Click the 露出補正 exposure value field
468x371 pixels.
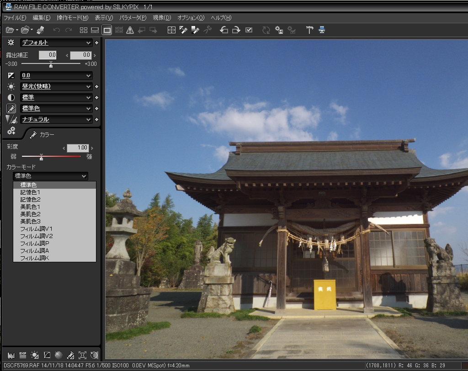48,55
